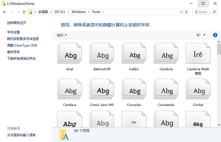Click the Fonts folder icon in details pane
This screenshot has height=142, width=221.
(64, 135)
